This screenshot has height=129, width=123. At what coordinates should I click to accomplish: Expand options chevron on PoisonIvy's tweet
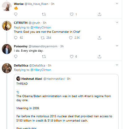coord(117,45)
